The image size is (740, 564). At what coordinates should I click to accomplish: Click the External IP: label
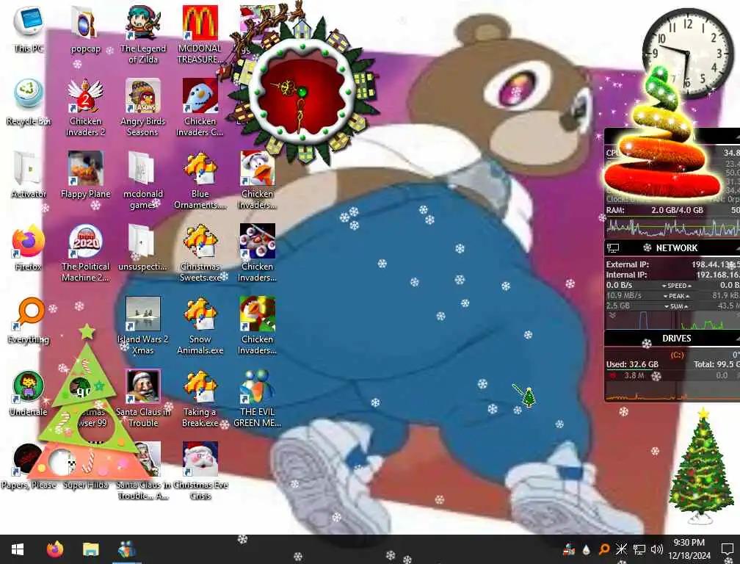tap(627, 264)
